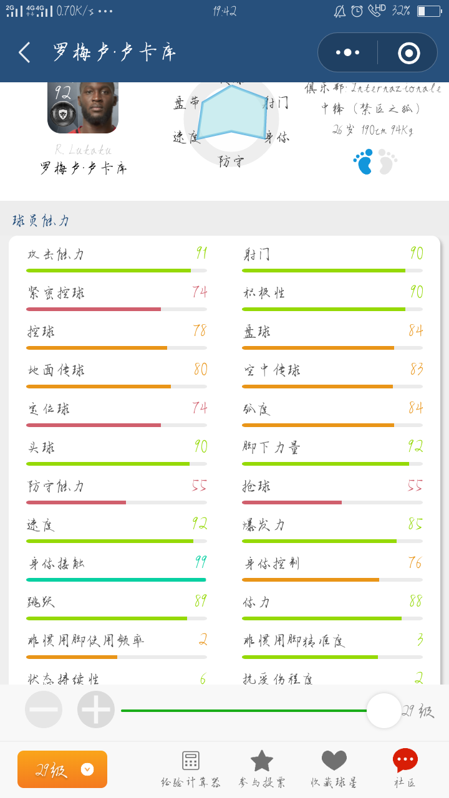
Task: Tap the 社区 label
Action: [x=405, y=782]
